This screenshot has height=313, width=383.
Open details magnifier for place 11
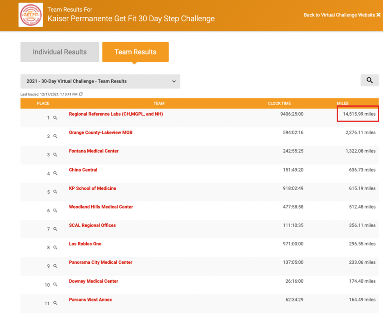[55, 303]
